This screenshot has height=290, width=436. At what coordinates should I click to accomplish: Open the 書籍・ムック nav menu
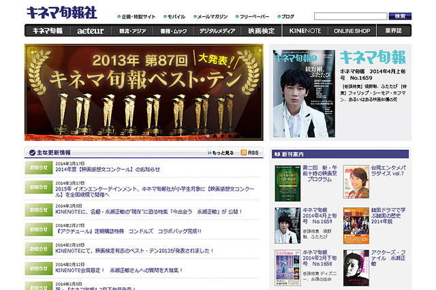173,31
